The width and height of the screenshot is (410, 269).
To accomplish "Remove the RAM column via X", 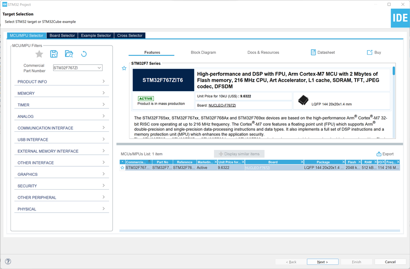I will pos(376,162).
